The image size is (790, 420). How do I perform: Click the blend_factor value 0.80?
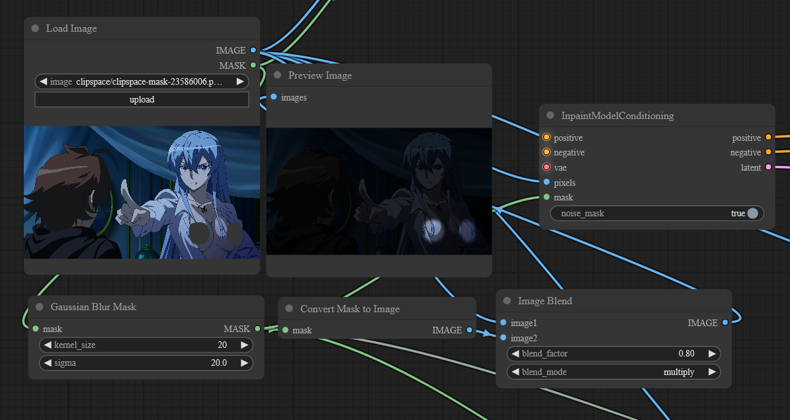[686, 353]
